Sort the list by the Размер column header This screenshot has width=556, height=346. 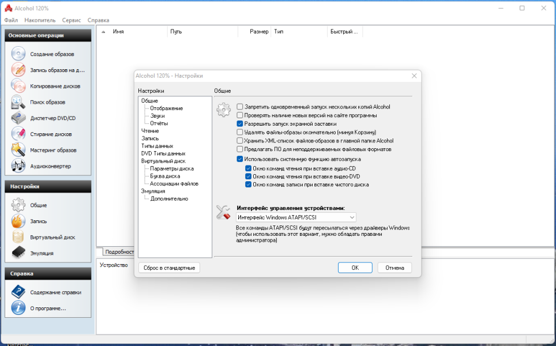pyautogui.click(x=254, y=32)
